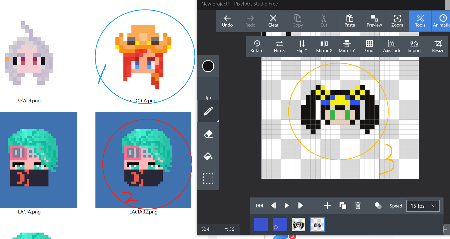Screen dimensions: 450x239
Task: Activate the rectangular selection tool
Action: coord(208,179)
